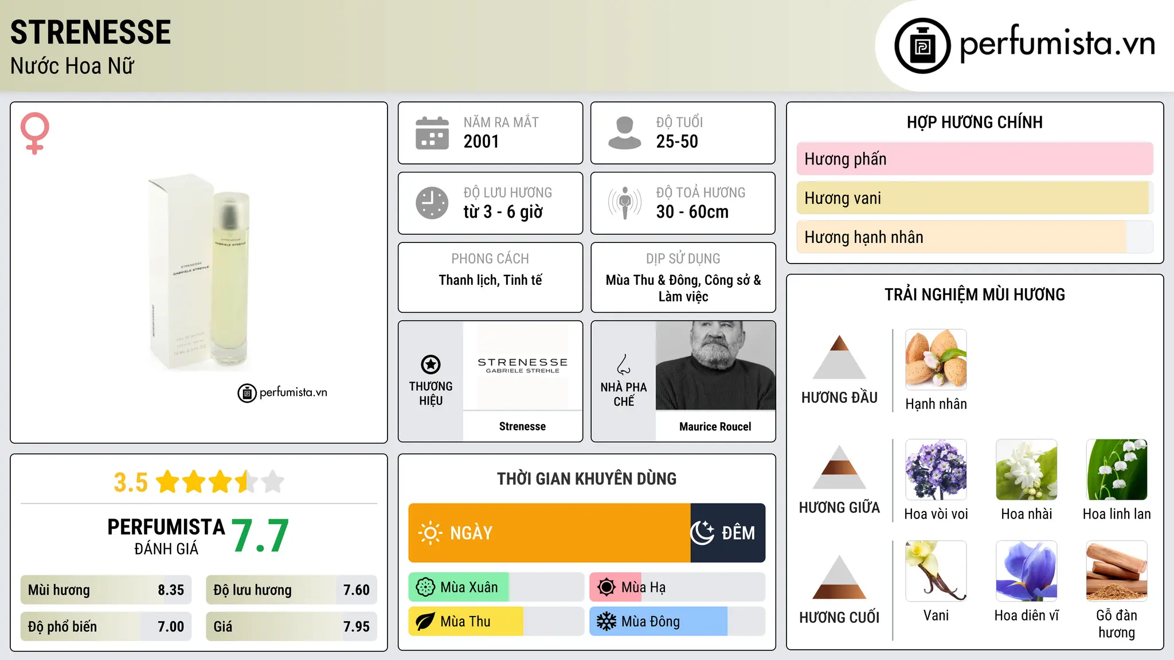Click the snowflake icon for Mùa Đông
Image resolution: width=1174 pixels, height=660 pixels.
[x=606, y=622]
